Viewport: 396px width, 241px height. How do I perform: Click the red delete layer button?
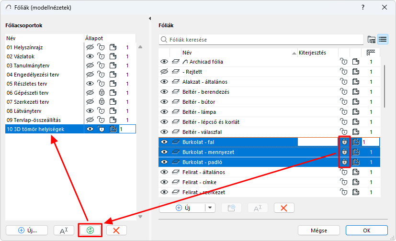(x=284, y=208)
